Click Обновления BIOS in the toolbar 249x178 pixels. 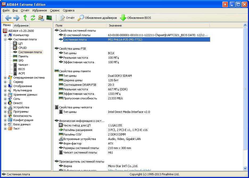tap(135, 18)
